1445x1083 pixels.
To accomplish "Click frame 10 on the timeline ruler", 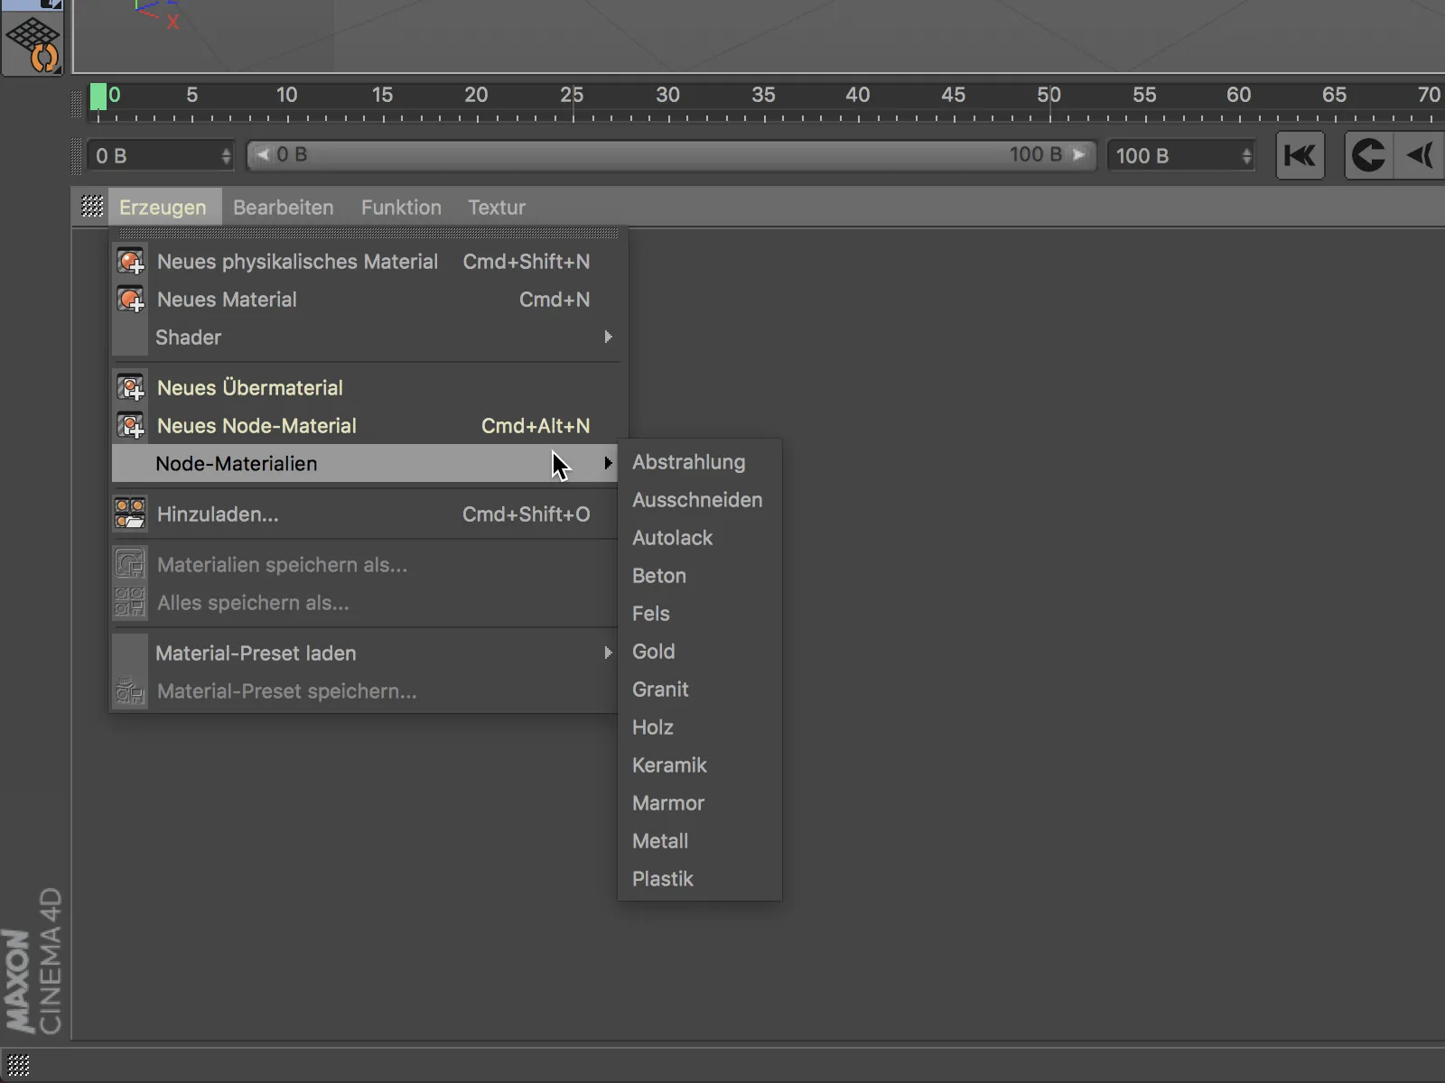I will [x=286, y=96].
